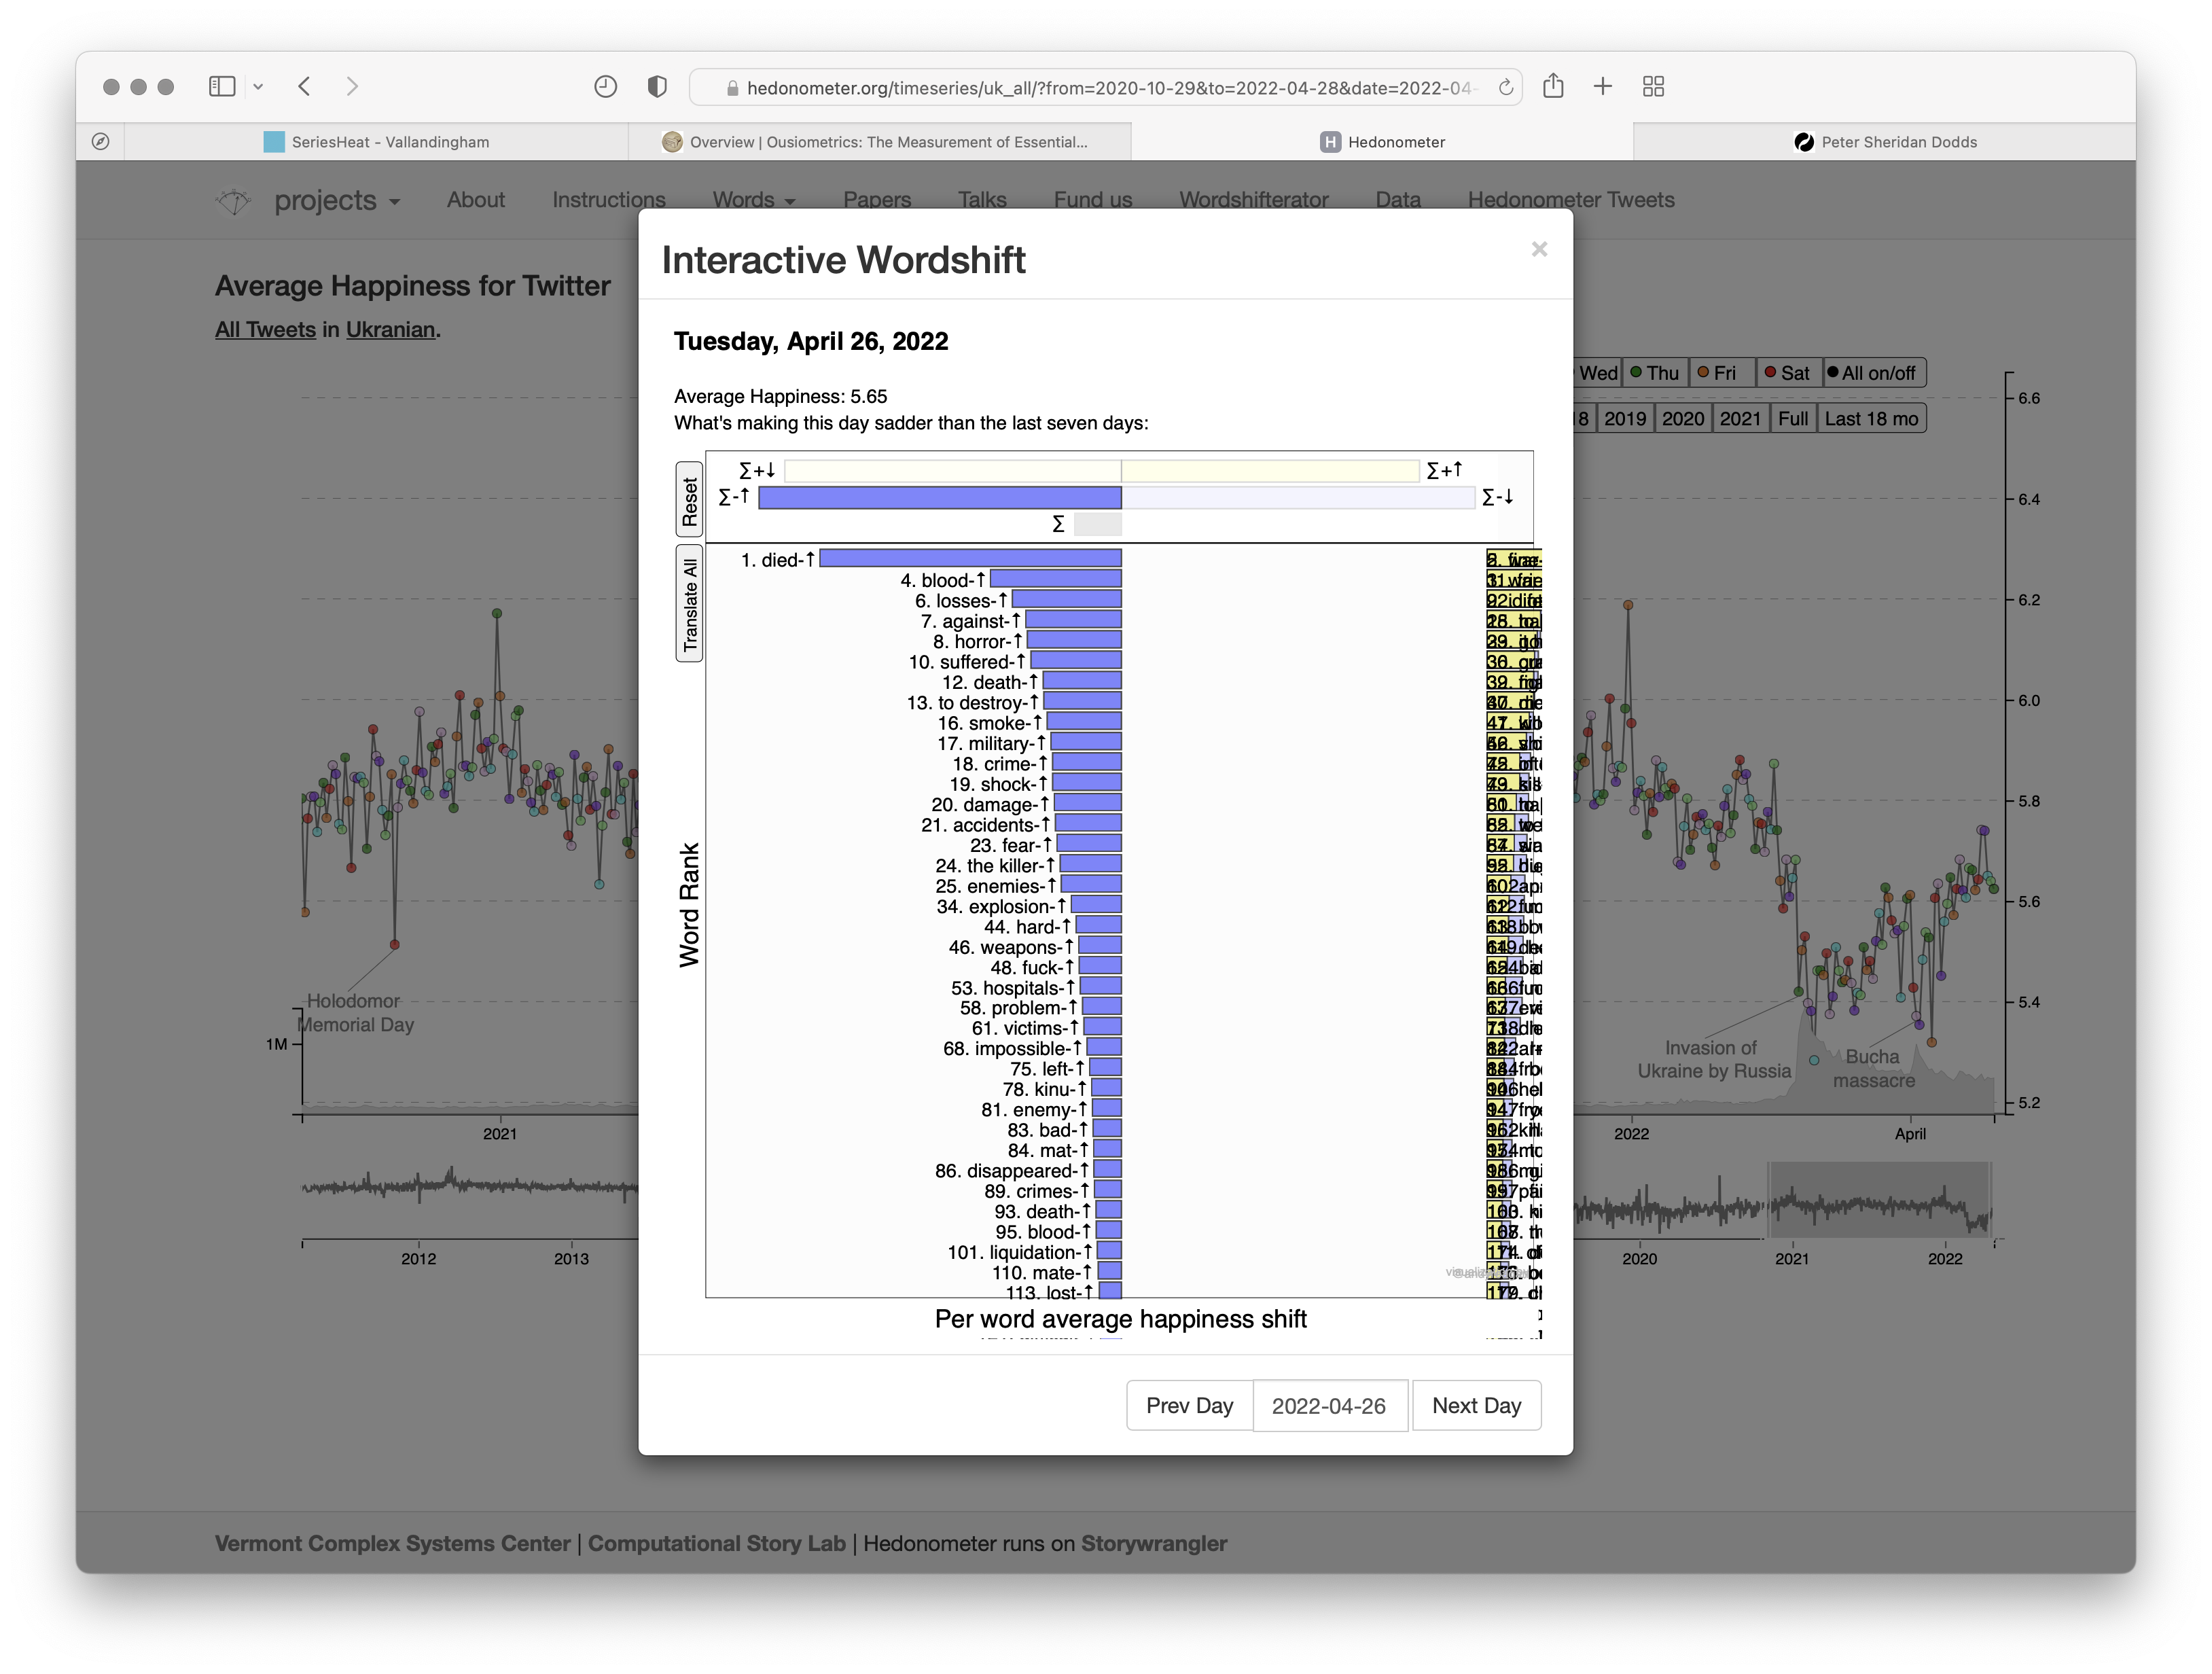Select the 2019 time range button

[1625, 419]
